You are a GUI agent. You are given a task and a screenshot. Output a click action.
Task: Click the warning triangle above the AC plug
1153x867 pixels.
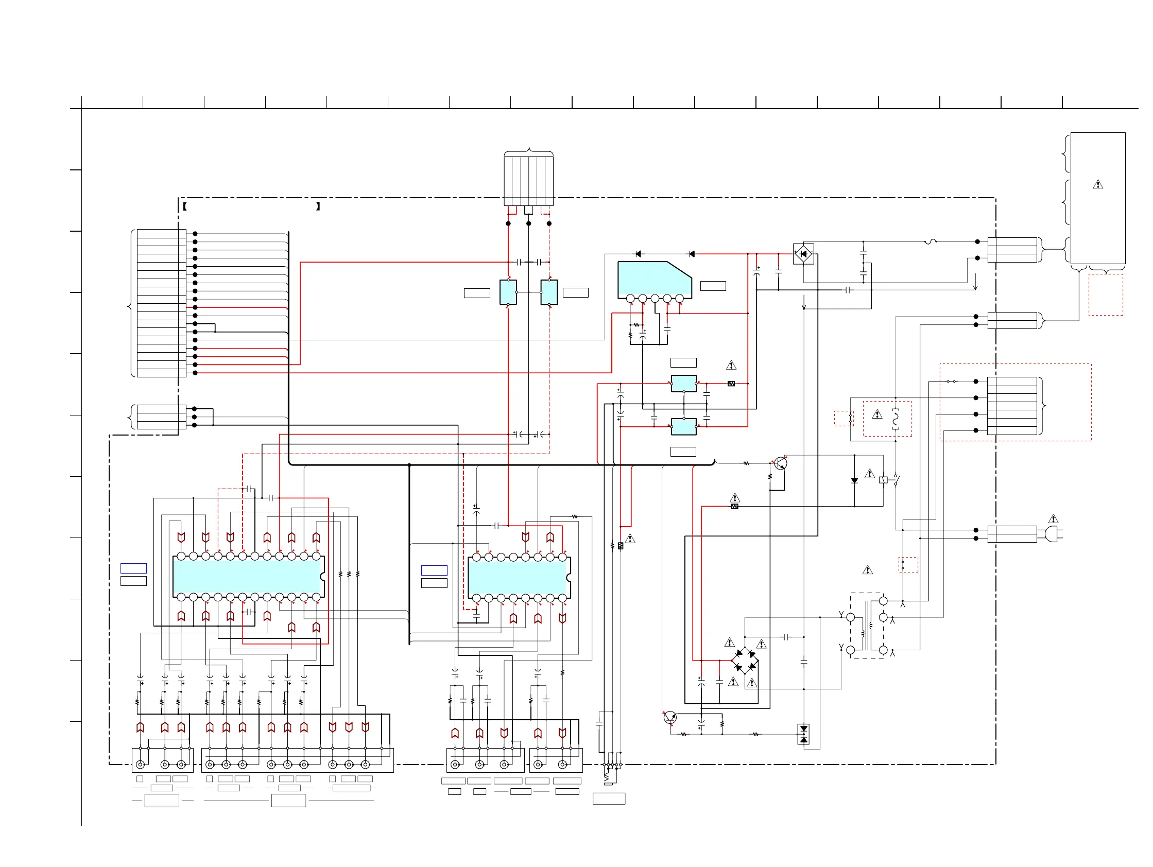[1053, 518]
